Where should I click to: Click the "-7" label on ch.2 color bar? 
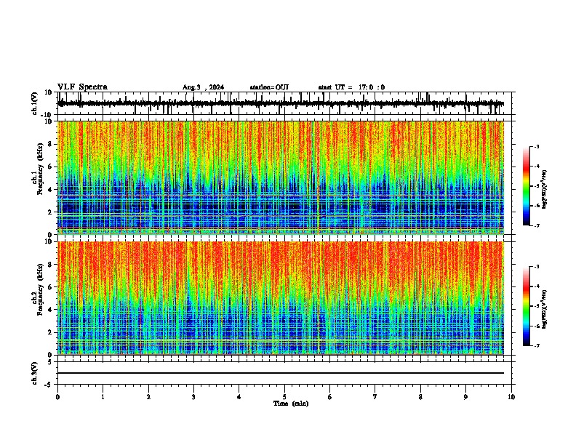tap(537, 345)
